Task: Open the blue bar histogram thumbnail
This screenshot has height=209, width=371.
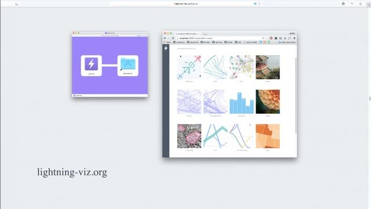Action: click(242, 102)
